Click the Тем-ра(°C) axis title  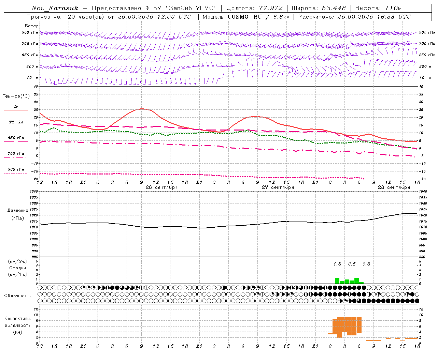(16, 96)
